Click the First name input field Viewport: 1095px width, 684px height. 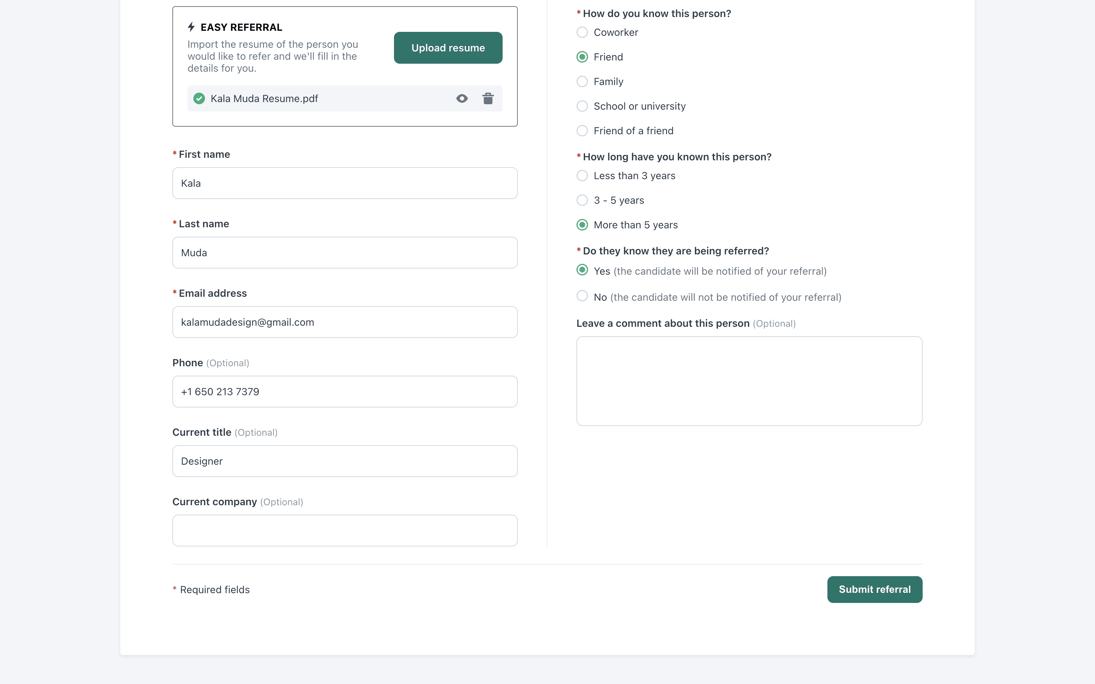pyautogui.click(x=345, y=183)
